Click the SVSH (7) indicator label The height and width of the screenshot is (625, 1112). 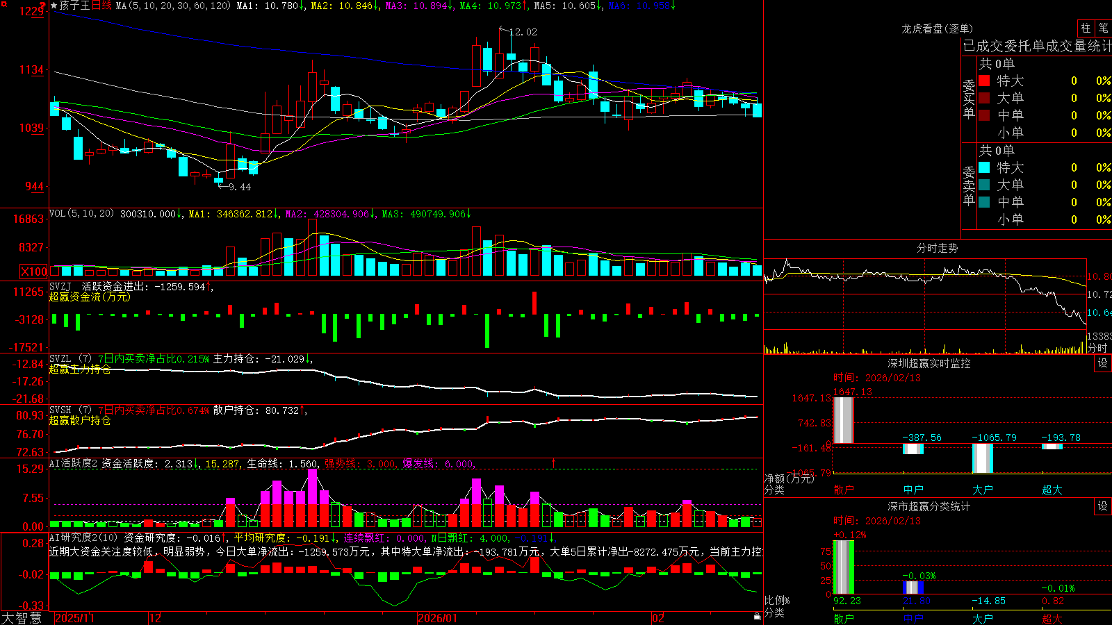tap(71, 410)
